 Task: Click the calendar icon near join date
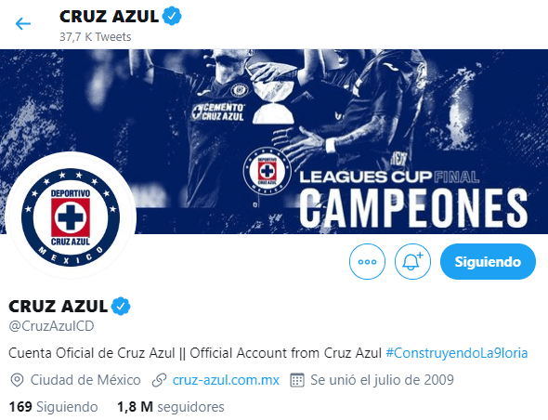click(x=297, y=380)
